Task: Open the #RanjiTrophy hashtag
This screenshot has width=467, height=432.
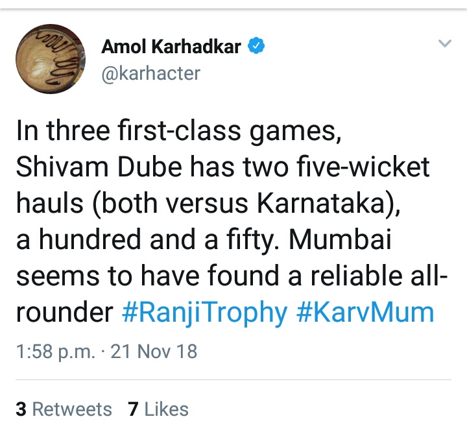Action: pos(204,313)
